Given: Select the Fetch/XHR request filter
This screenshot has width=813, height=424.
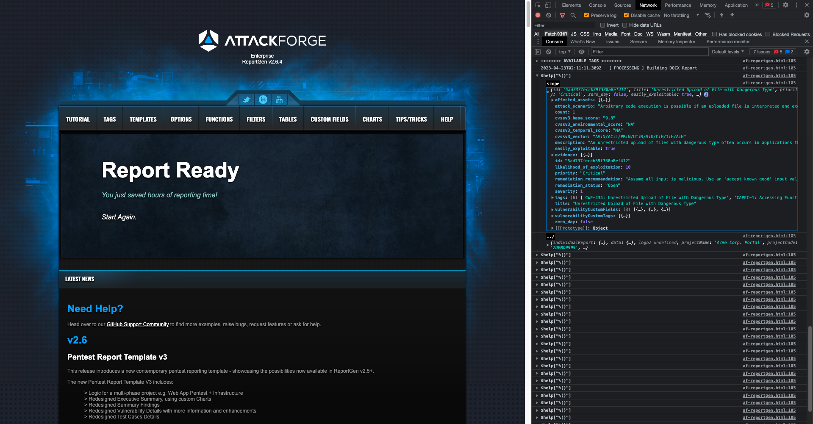Looking at the screenshot, I should tap(555, 34).
